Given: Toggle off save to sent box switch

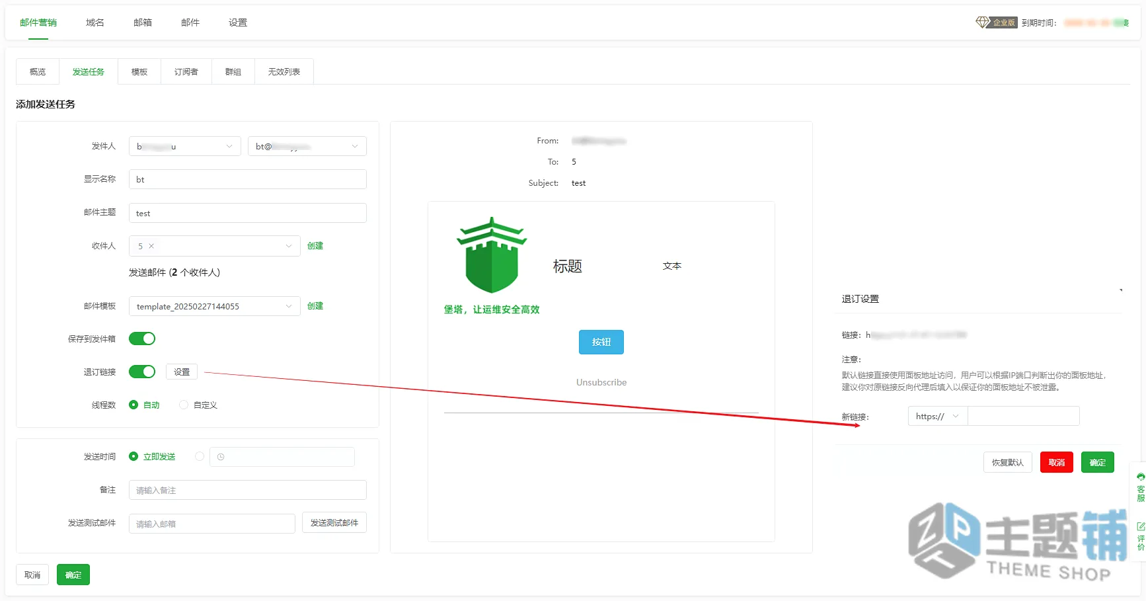Looking at the screenshot, I should (142, 339).
